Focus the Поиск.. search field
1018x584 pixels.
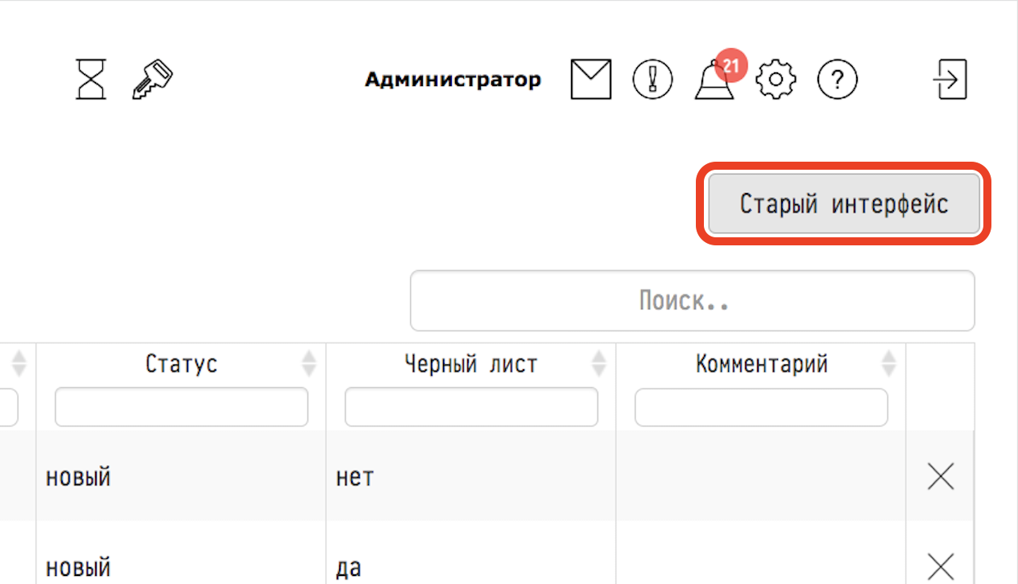pos(693,301)
